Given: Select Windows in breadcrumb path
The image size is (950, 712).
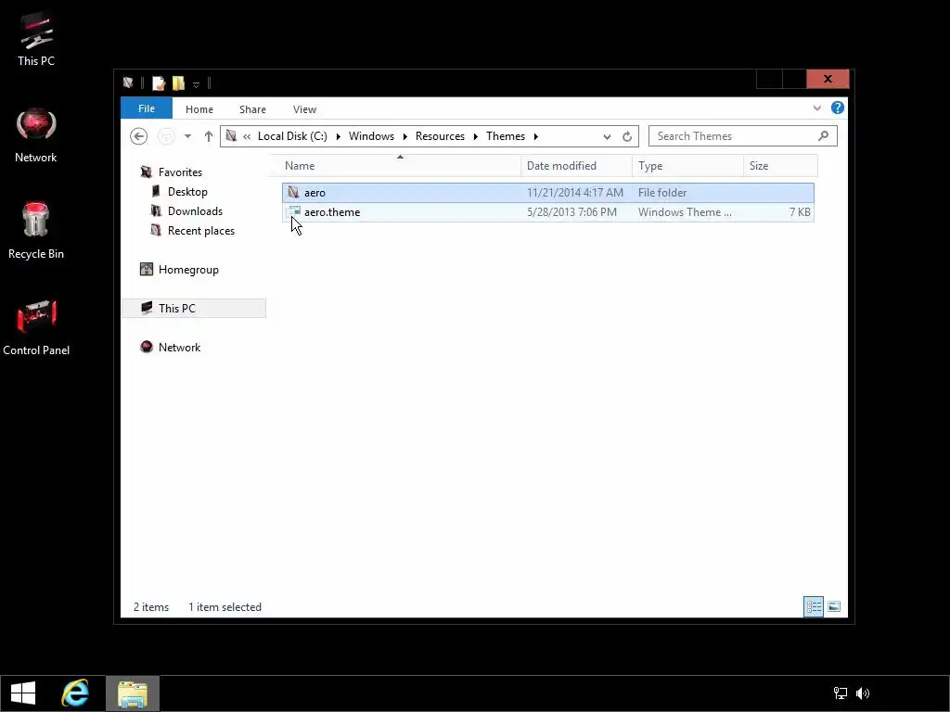Looking at the screenshot, I should pyautogui.click(x=371, y=136).
